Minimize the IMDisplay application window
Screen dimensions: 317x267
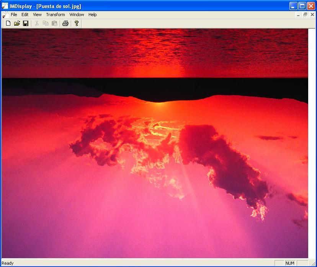pos(293,6)
